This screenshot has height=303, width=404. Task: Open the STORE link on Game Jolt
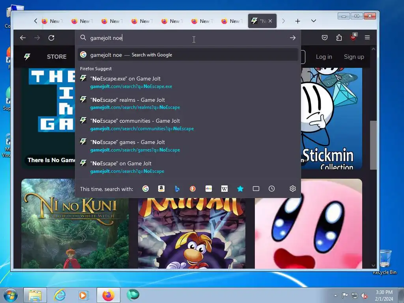click(x=57, y=57)
